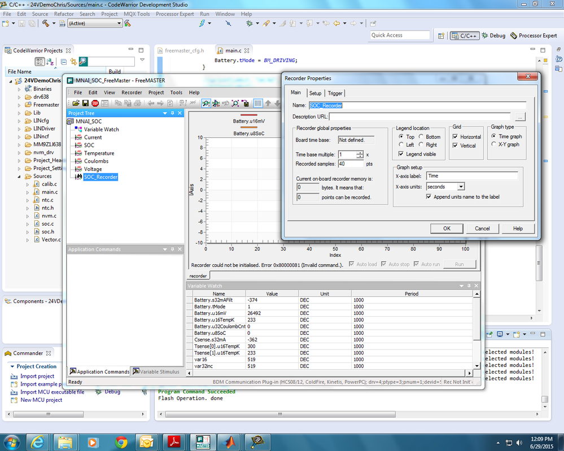
Task: Toggle Legend visible checkbox
Action: [401, 154]
